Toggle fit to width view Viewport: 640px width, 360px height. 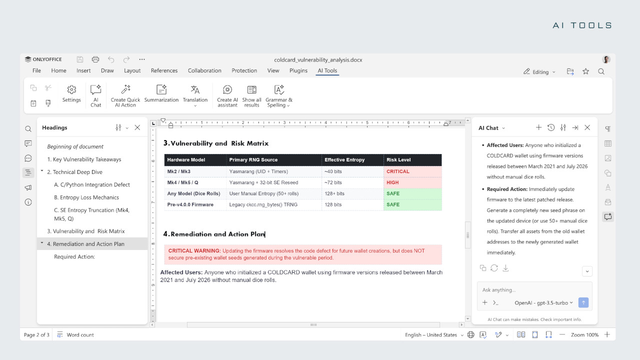548,335
